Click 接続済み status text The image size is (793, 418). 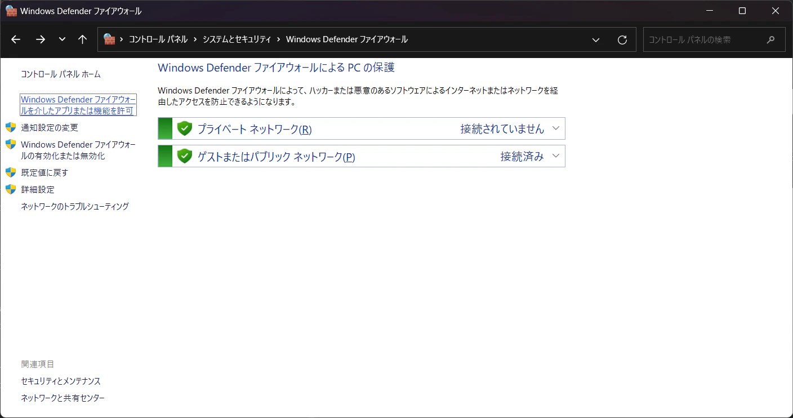pyautogui.click(x=522, y=157)
